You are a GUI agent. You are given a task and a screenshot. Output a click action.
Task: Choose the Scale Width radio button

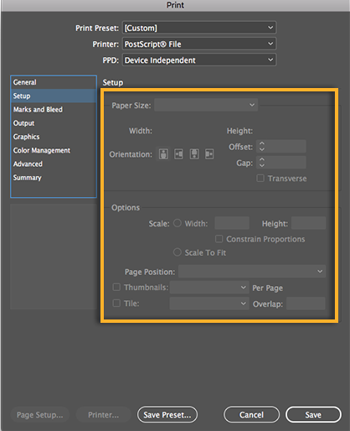pos(178,223)
